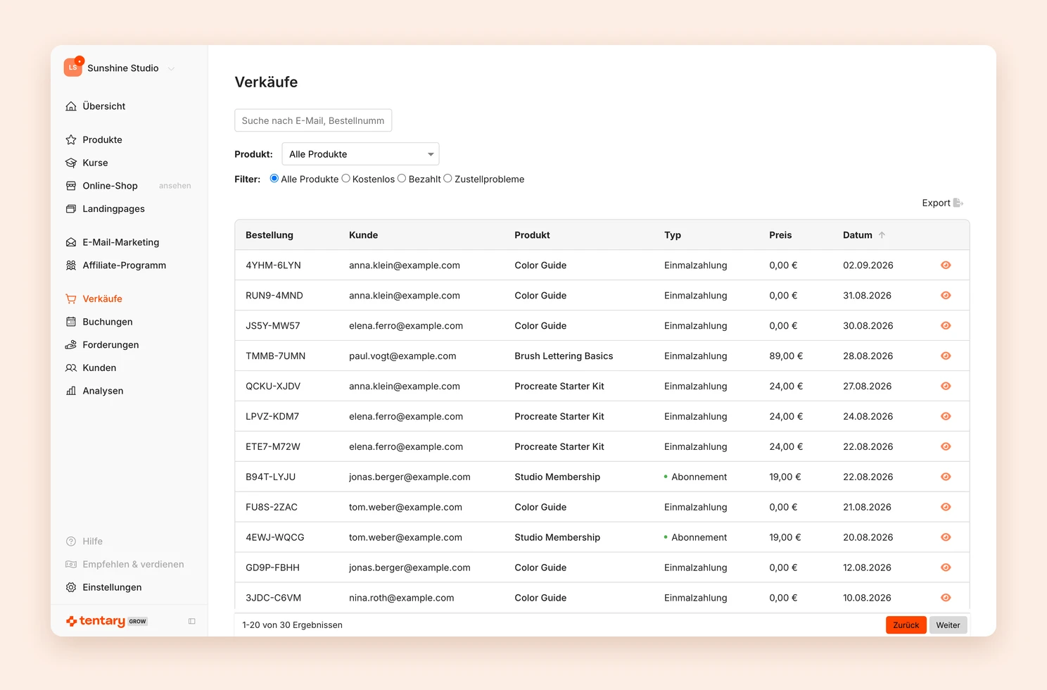The width and height of the screenshot is (1047, 690).
Task: Click the Einstellungen gear icon
Action: pos(71,587)
